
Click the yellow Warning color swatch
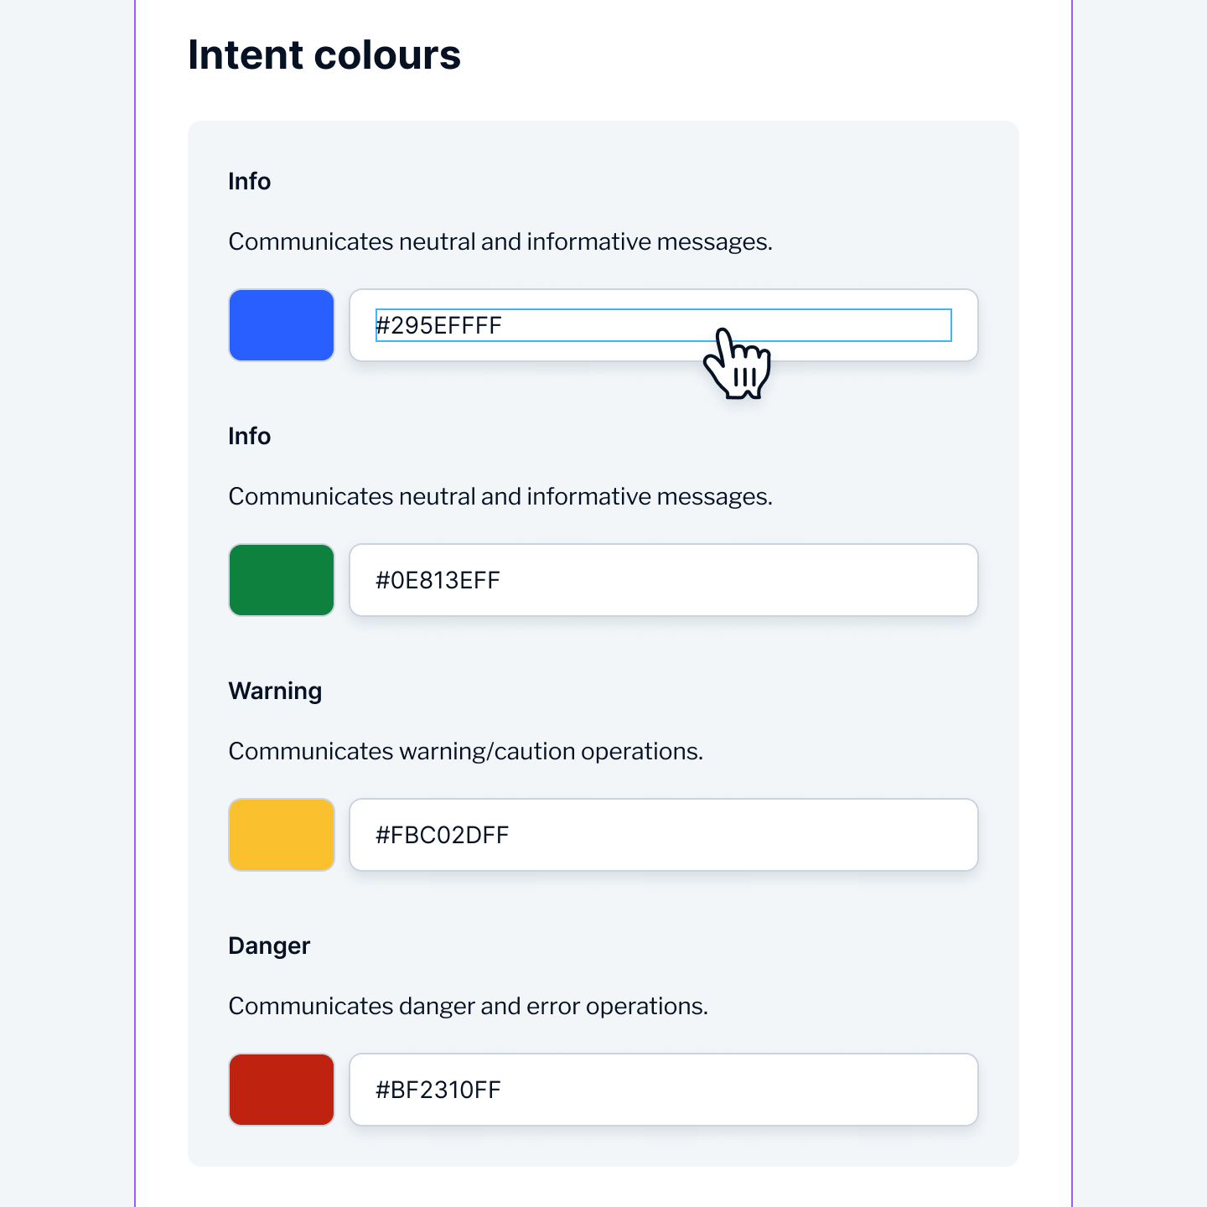[281, 835]
